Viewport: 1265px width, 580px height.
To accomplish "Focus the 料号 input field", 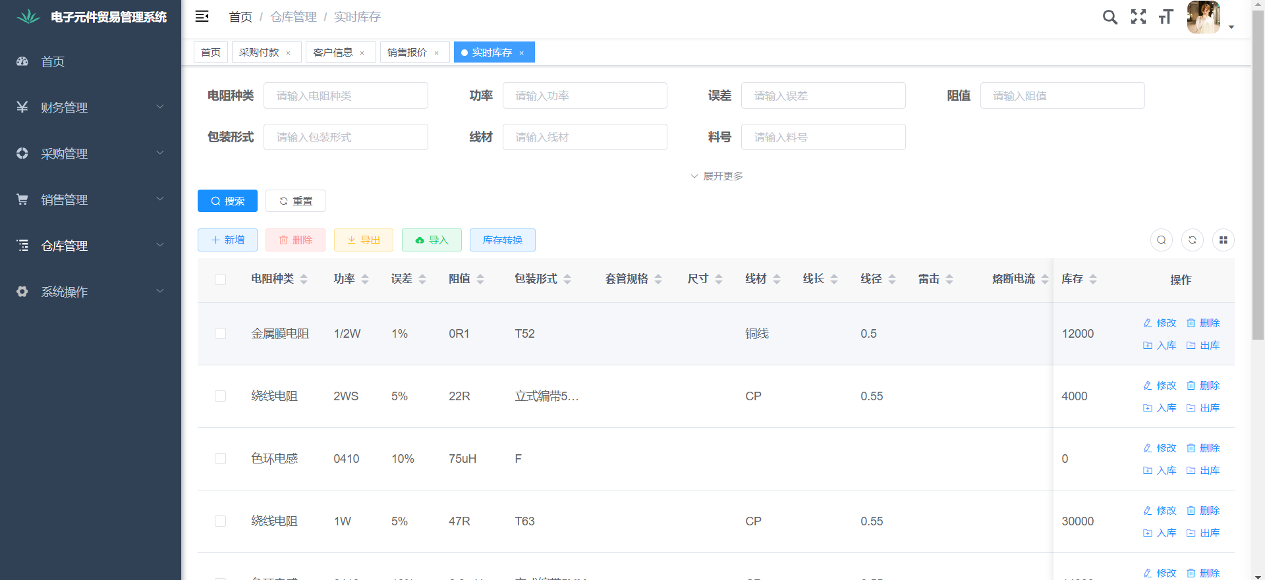I will click(824, 137).
